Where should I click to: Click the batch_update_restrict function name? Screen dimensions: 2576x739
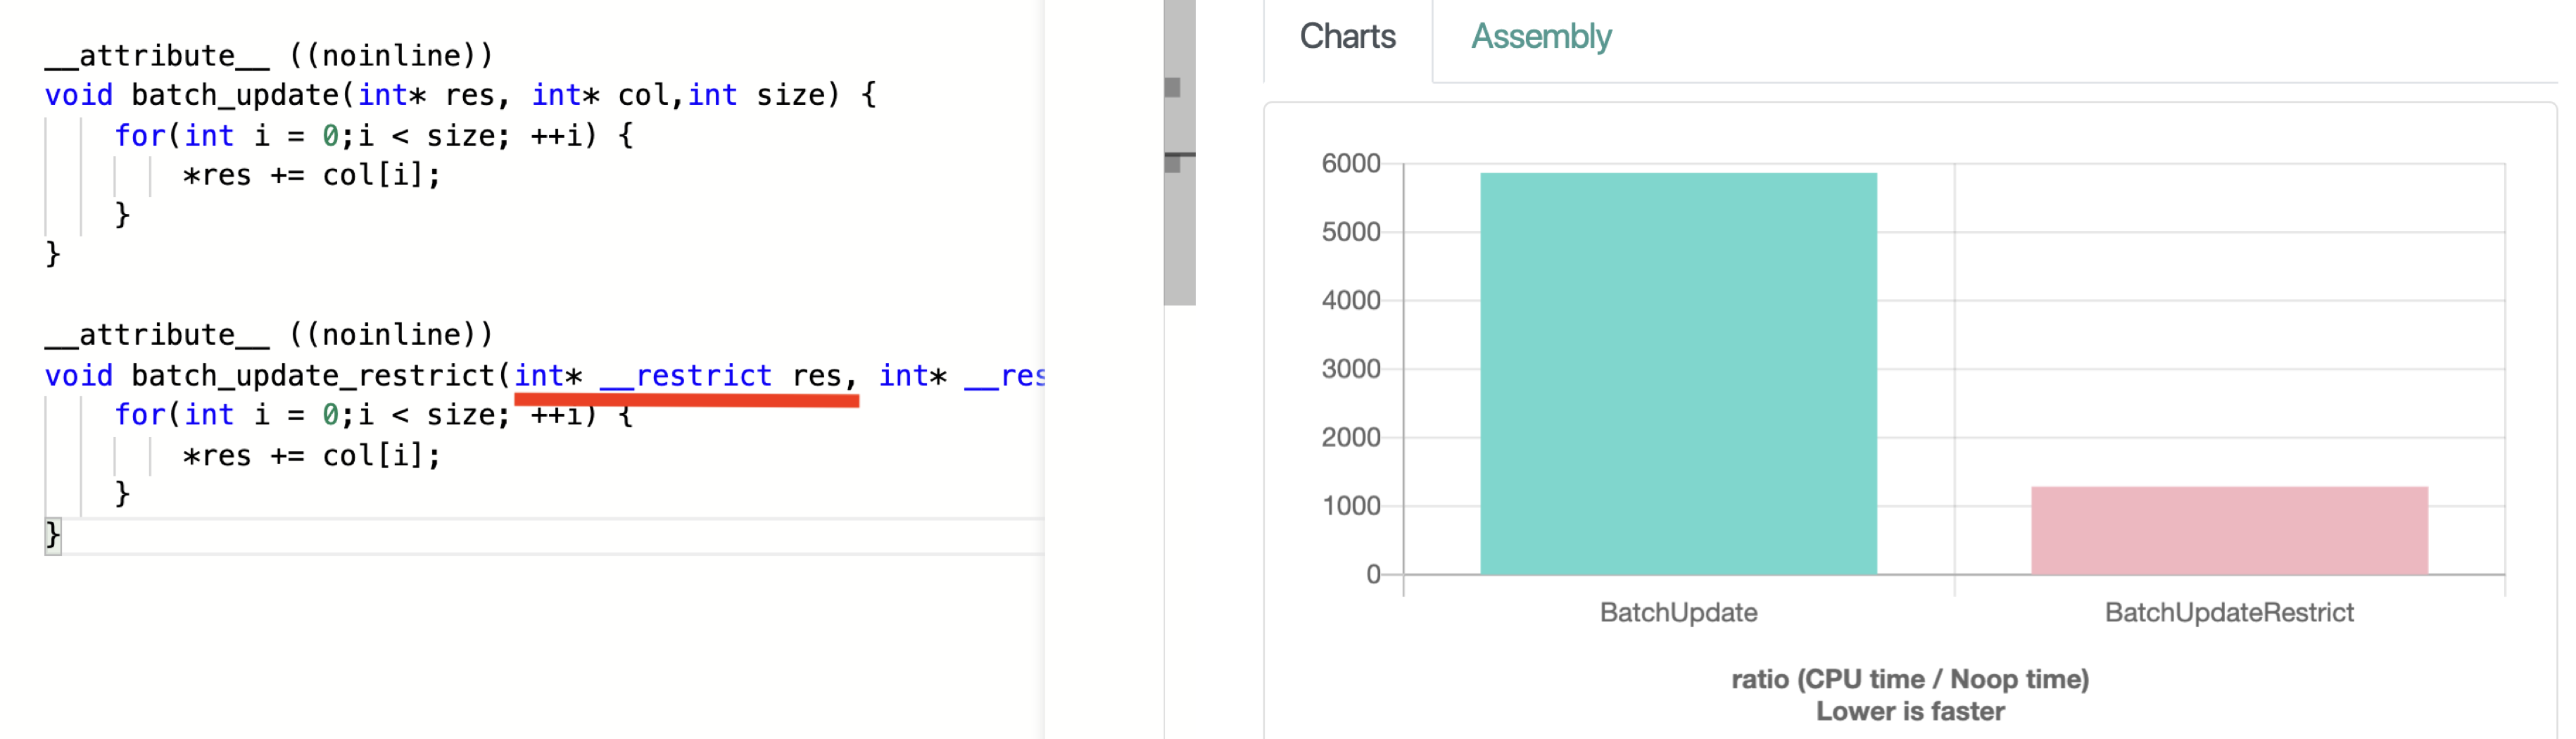pyautogui.click(x=313, y=375)
